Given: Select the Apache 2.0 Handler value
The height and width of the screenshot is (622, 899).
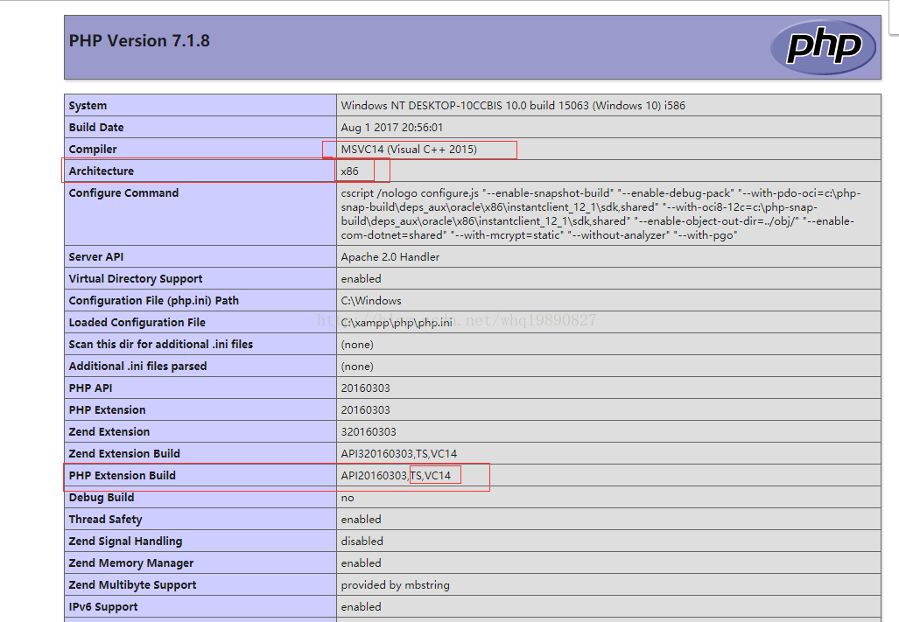Looking at the screenshot, I should click(x=390, y=257).
